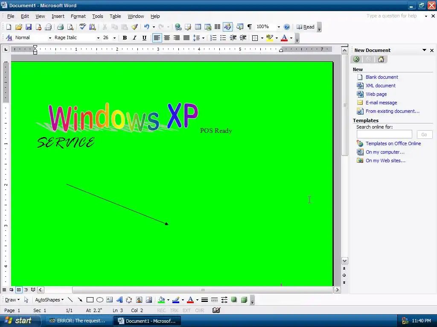The width and height of the screenshot is (437, 327).
Task: Insert a Text Box from Drawing toolbar
Action: point(110,300)
